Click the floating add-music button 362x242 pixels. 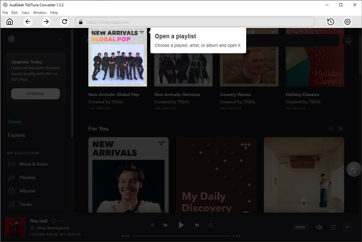click(x=354, y=169)
